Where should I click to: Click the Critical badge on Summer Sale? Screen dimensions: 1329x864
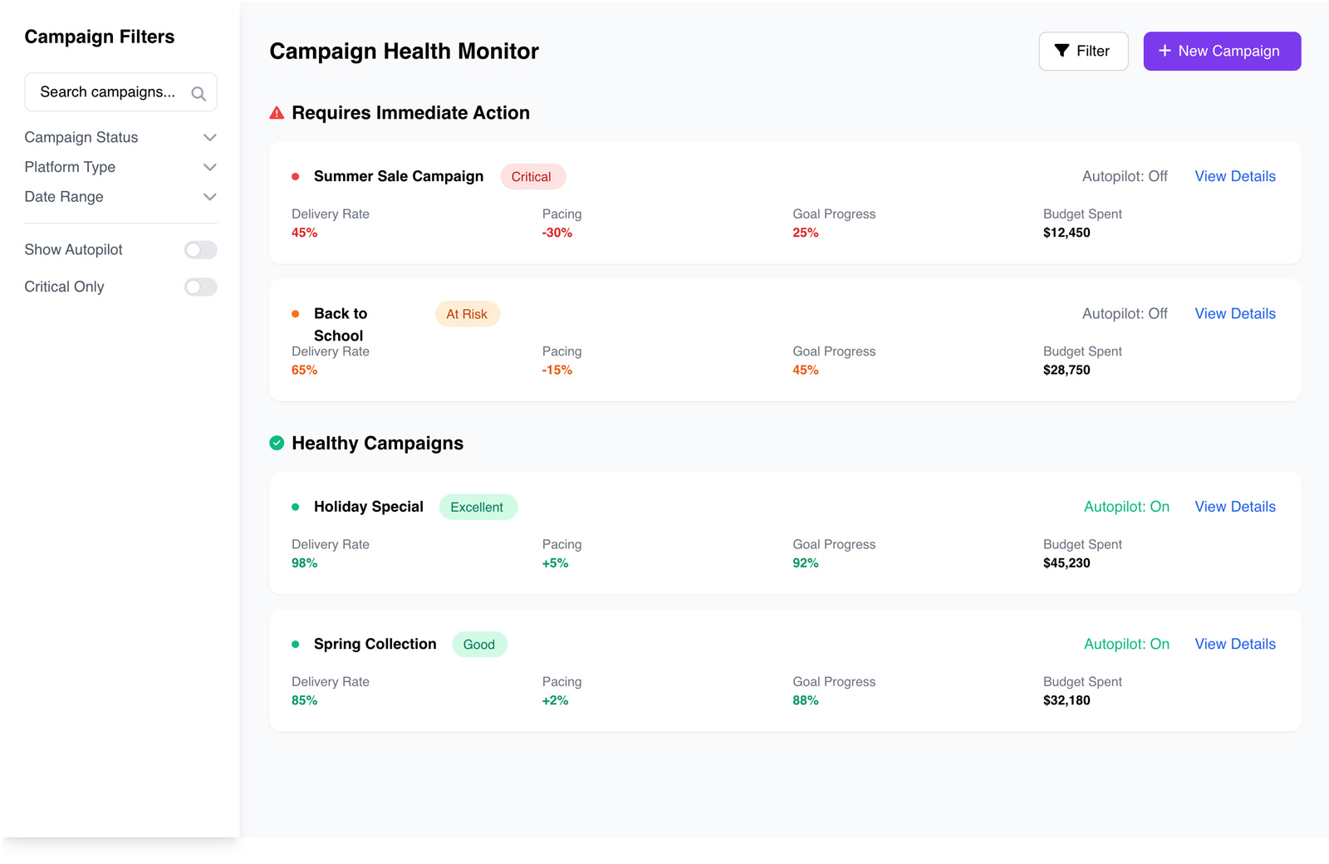point(532,177)
